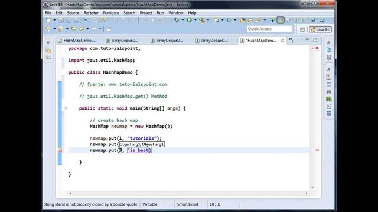
Task: Click the New file toolbar icon
Action: point(48,21)
